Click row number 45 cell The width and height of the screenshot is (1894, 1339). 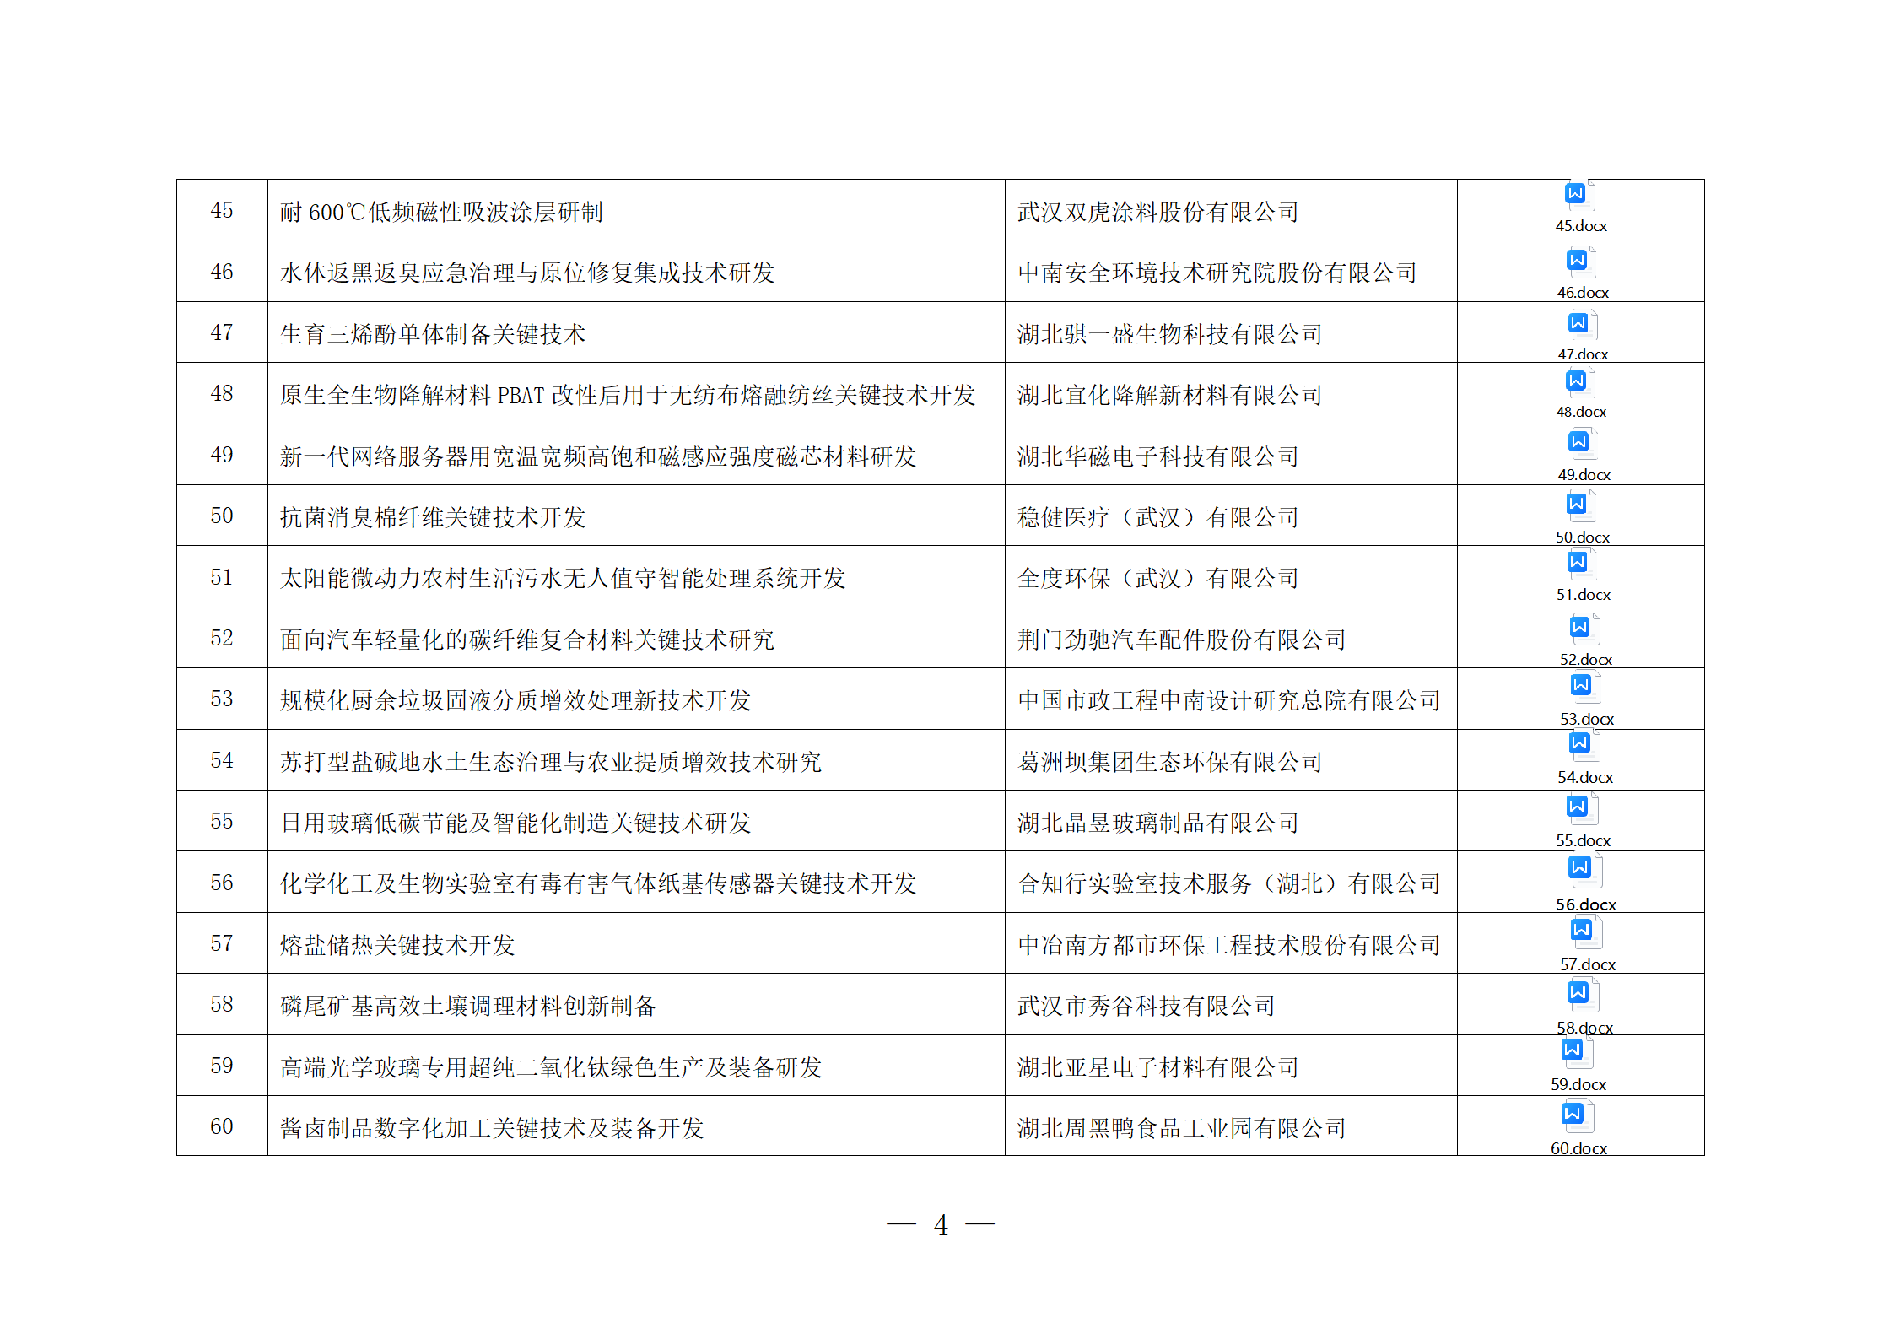coord(222,210)
